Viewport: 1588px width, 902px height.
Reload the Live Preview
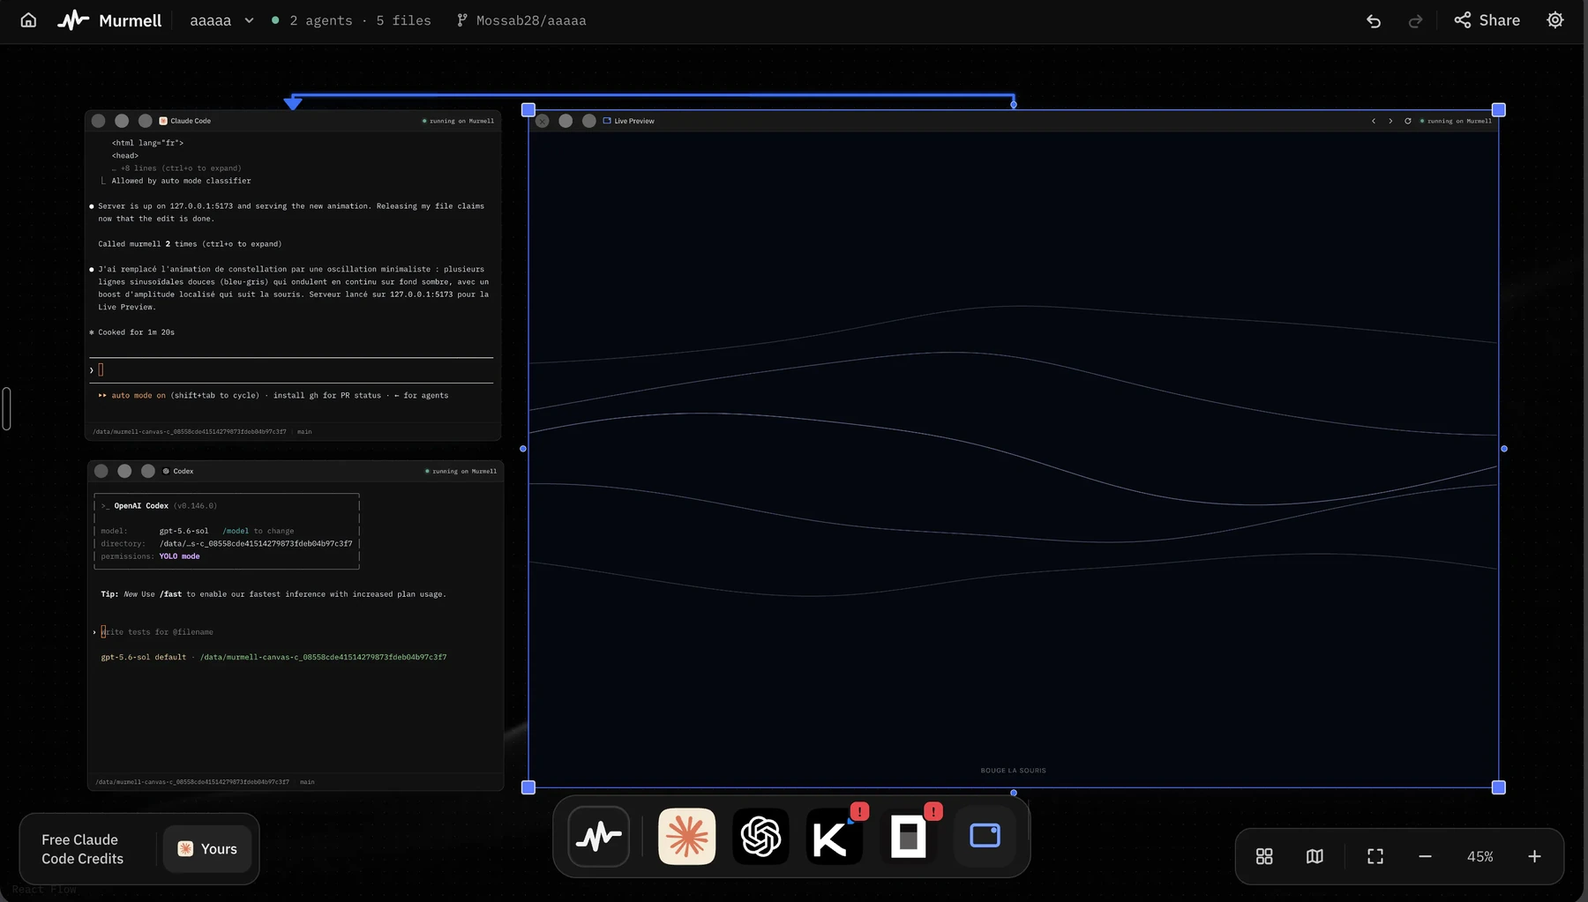(1408, 121)
